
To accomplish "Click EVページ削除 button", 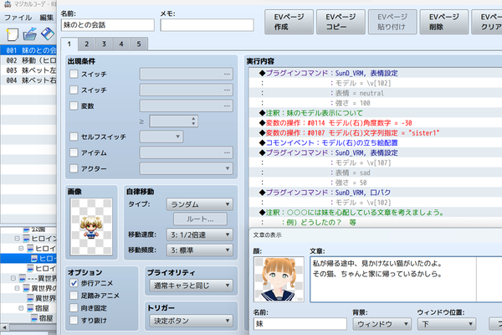I will coord(444,22).
